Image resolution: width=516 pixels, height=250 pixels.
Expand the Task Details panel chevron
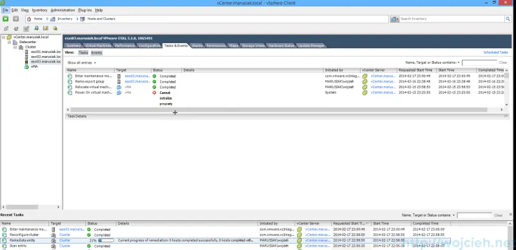(506, 116)
